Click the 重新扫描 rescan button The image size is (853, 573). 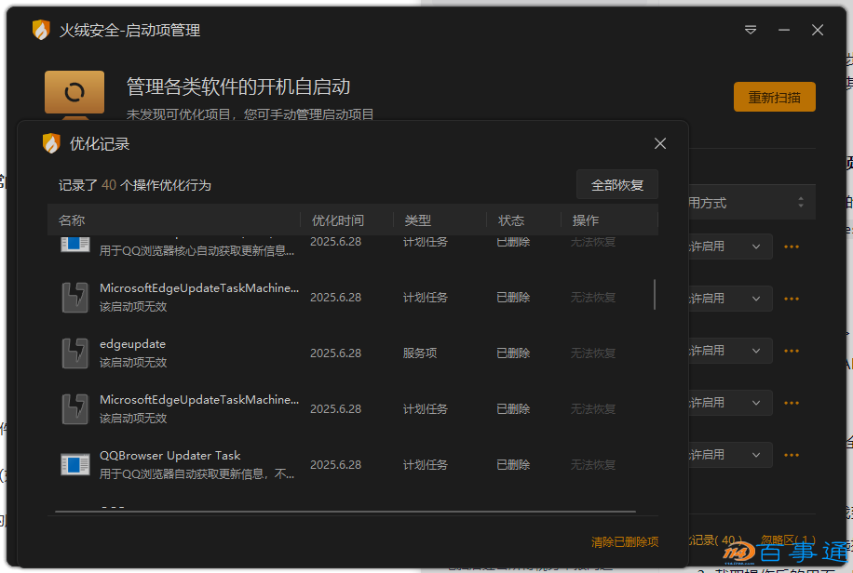[x=774, y=96]
